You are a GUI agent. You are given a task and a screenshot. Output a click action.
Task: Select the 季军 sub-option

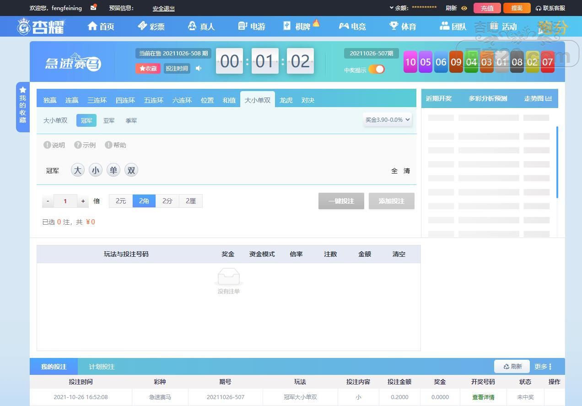click(131, 120)
